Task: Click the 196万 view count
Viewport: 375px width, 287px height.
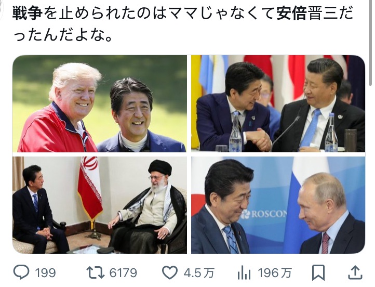Action: (275, 272)
